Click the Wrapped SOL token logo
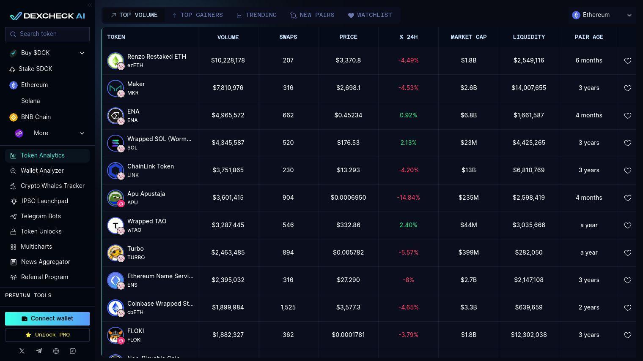 click(x=115, y=143)
